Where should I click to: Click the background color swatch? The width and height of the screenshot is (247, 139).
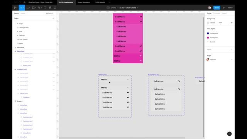[x=208, y=23]
